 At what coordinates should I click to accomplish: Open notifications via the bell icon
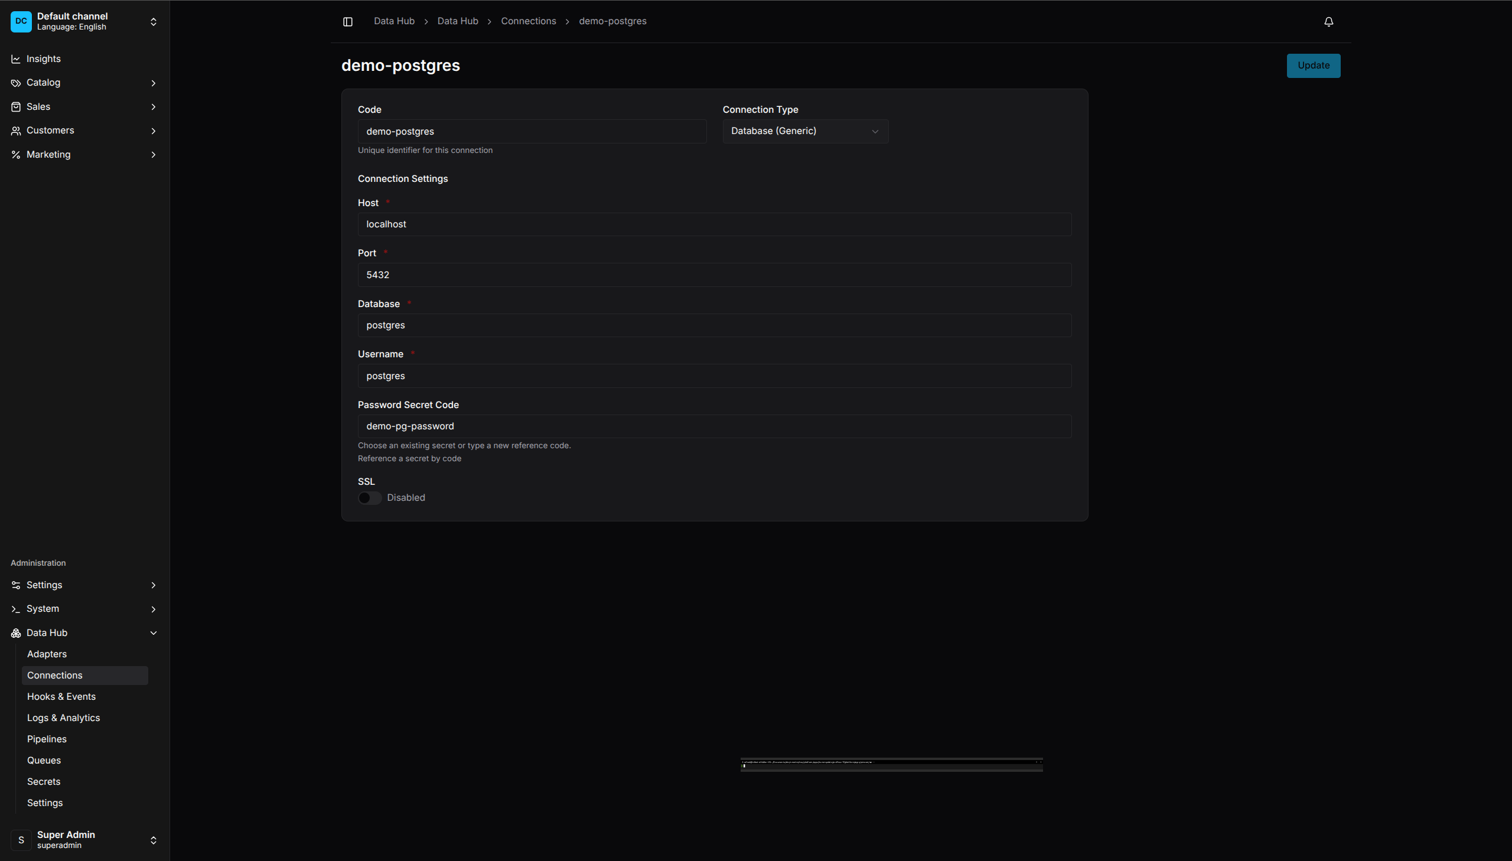click(1328, 21)
